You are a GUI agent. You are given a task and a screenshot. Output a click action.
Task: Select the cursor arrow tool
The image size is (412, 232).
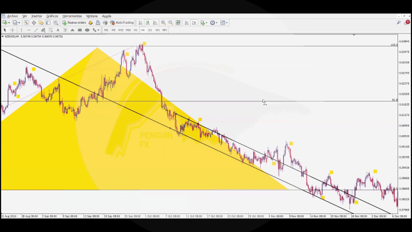(x=5, y=30)
